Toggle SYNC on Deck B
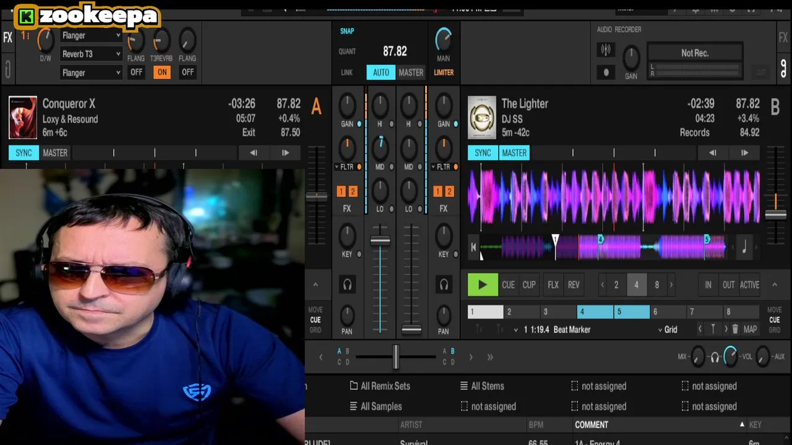 point(483,153)
